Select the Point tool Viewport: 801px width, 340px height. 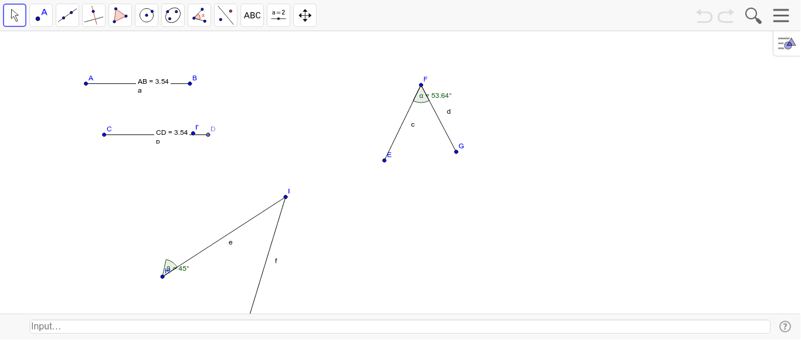tap(41, 15)
